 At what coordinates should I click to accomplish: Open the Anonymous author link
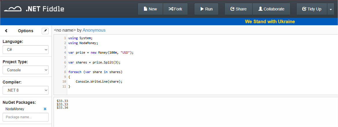pyautogui.click(x=94, y=30)
